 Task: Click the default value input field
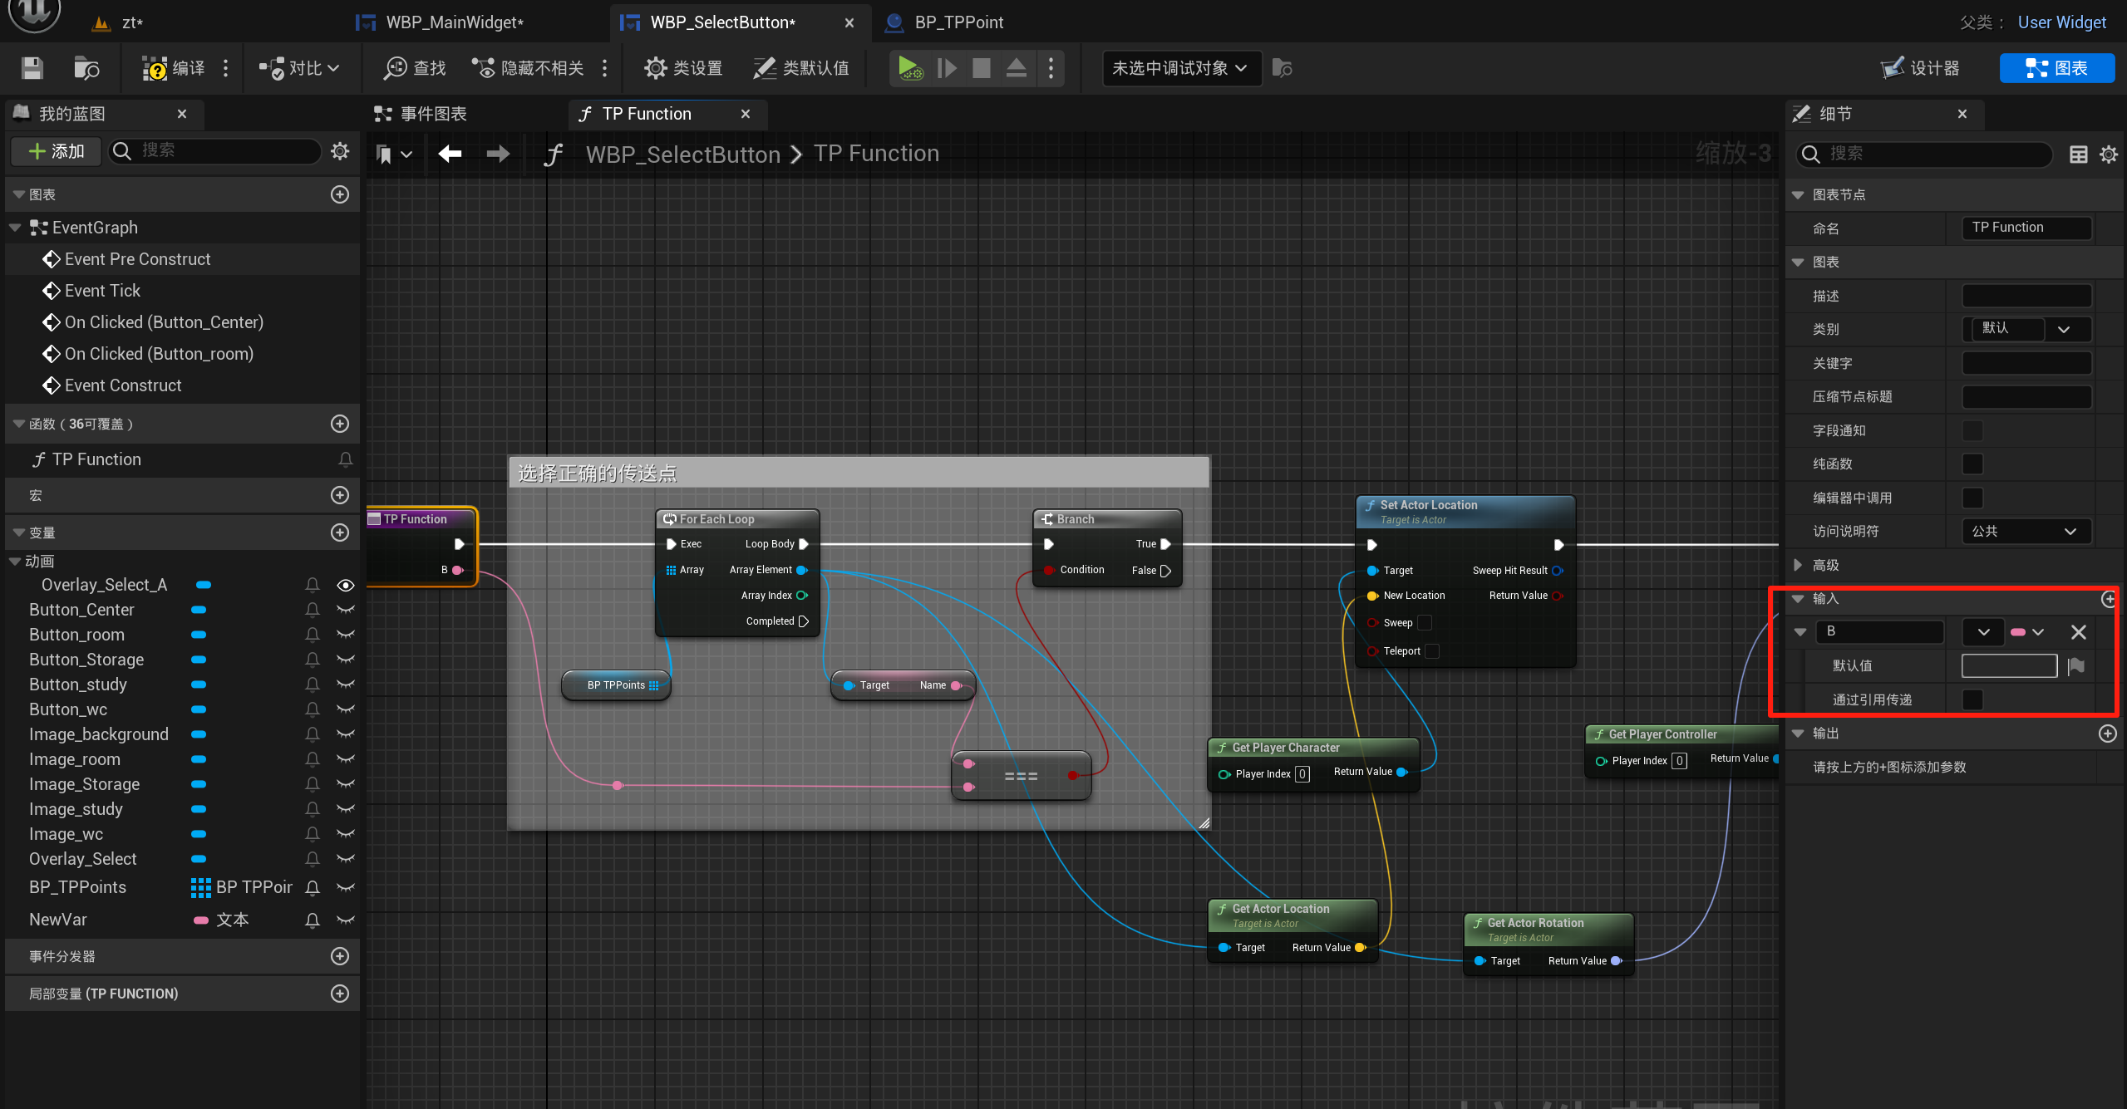tap(2008, 666)
